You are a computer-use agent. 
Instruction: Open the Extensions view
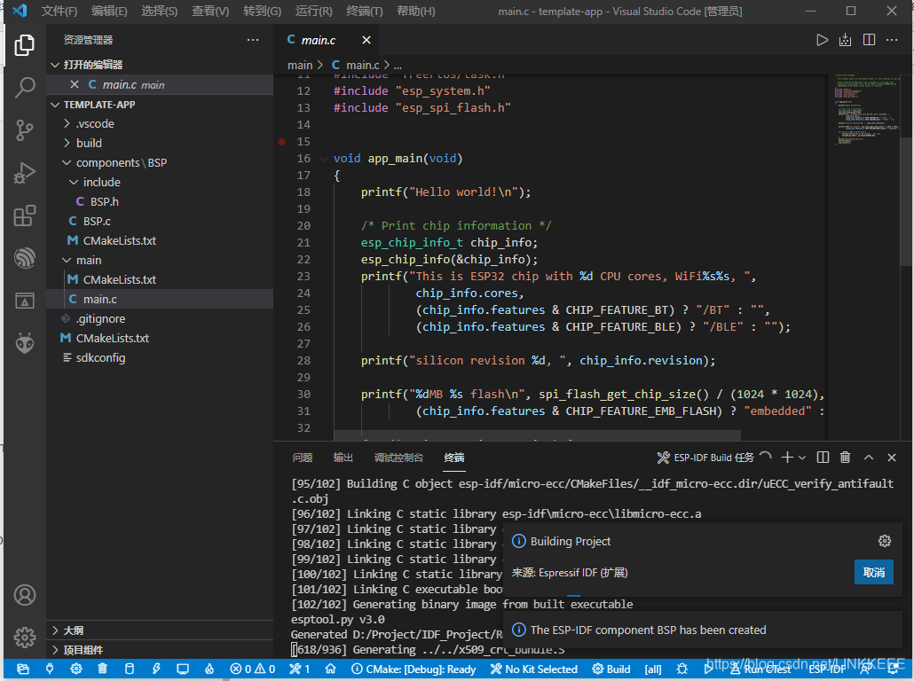[x=25, y=215]
